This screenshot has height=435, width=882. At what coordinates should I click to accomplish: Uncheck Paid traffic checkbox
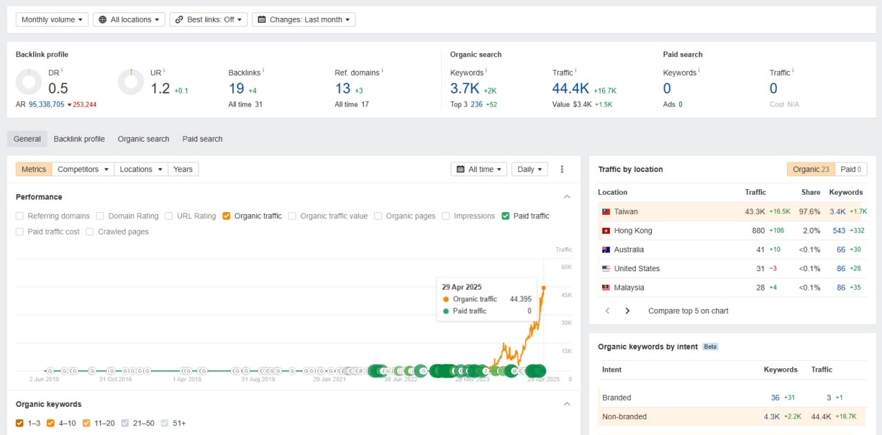506,216
